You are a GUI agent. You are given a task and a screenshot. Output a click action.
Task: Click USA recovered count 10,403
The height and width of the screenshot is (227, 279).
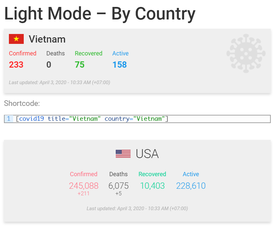[x=152, y=186]
